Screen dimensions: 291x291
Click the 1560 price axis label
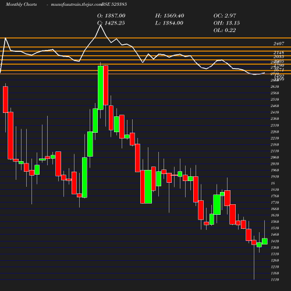tap(275, 222)
